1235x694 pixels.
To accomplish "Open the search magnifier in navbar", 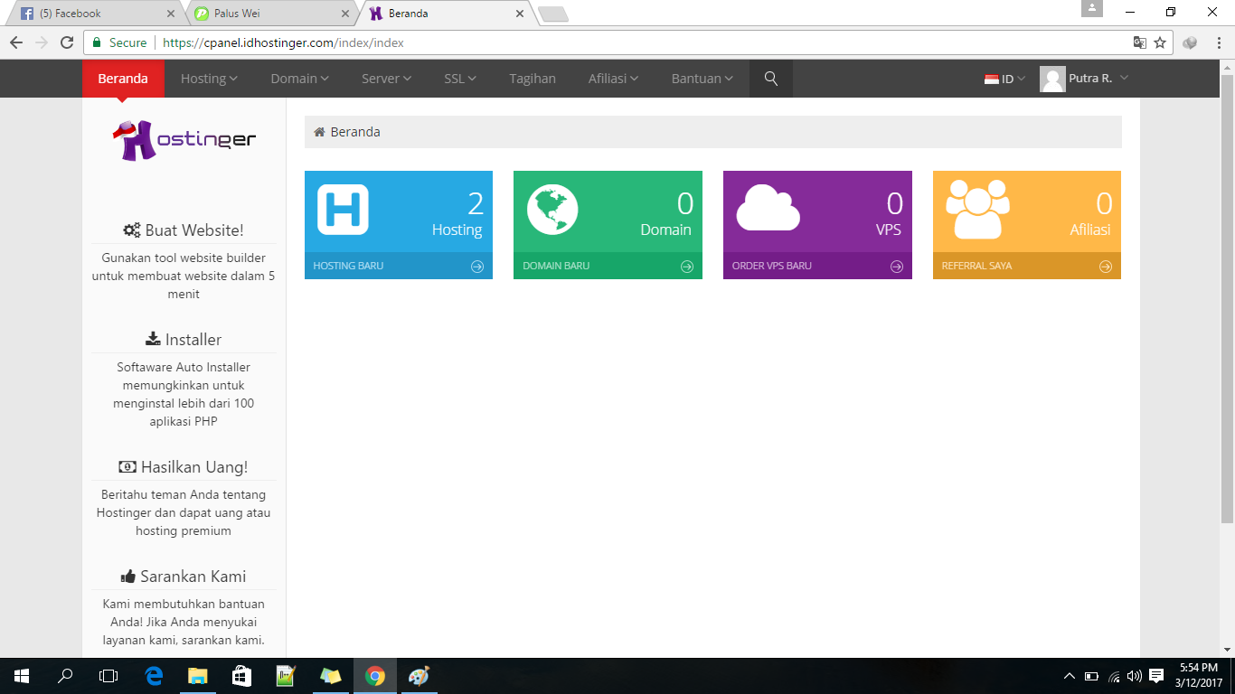I will point(771,79).
